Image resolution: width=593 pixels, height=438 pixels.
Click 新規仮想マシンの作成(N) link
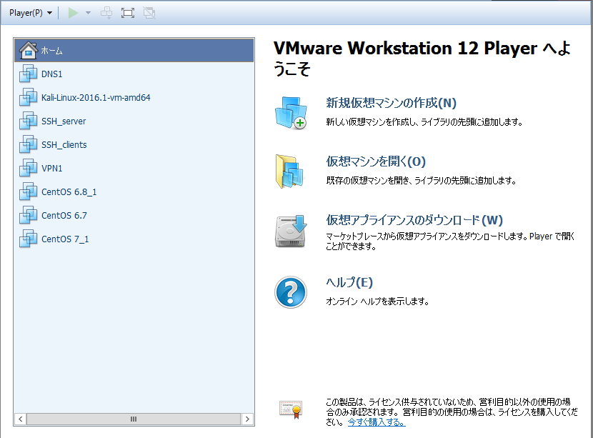391,103
